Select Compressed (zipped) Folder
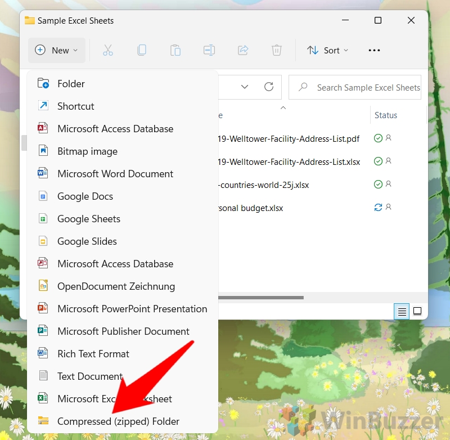Screen dimensions: 450x440 coord(123,421)
